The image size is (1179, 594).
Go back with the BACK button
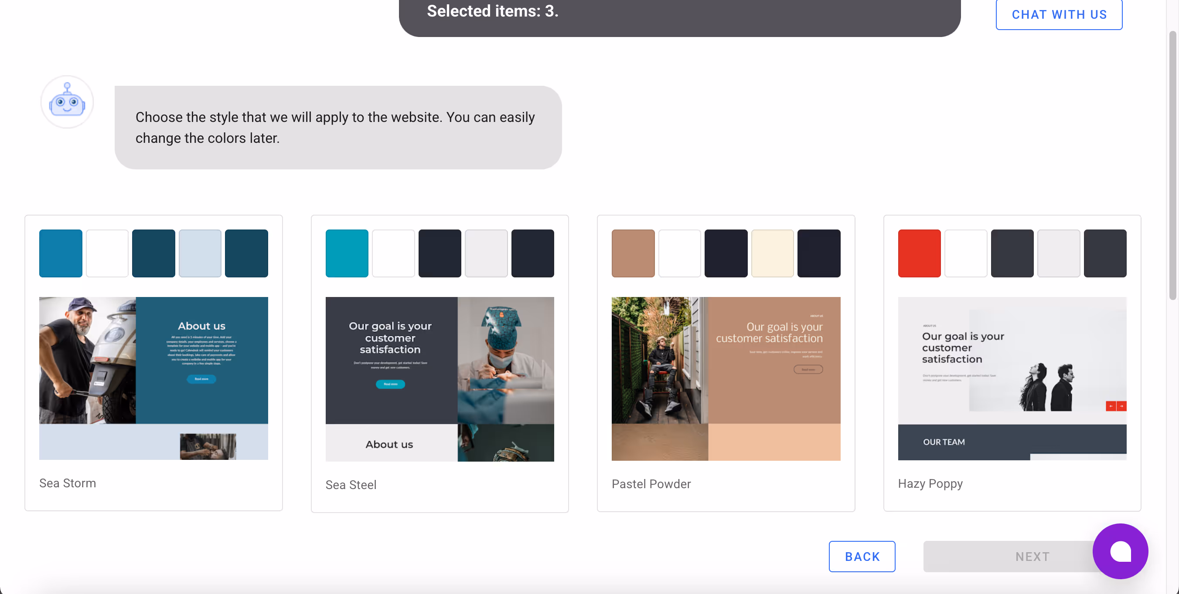(862, 556)
